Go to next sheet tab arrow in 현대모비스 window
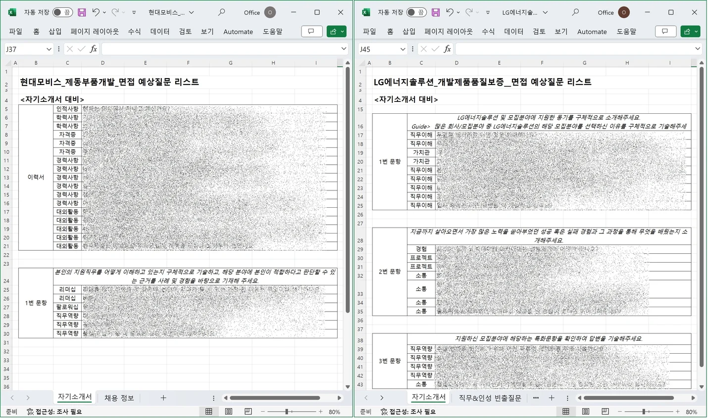 28,398
